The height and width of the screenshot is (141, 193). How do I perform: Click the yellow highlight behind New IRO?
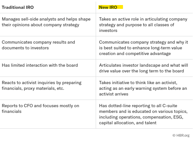(111, 7)
